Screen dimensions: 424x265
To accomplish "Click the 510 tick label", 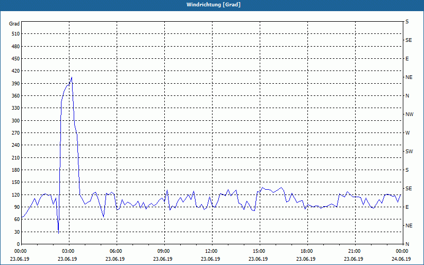I will 16,34.
